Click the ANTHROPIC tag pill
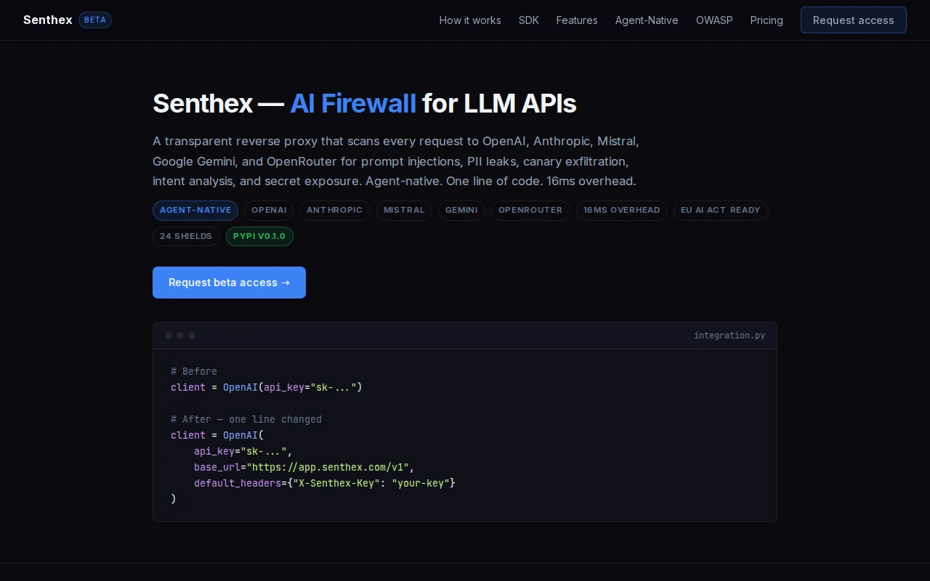Image resolution: width=930 pixels, height=581 pixels. coord(334,211)
